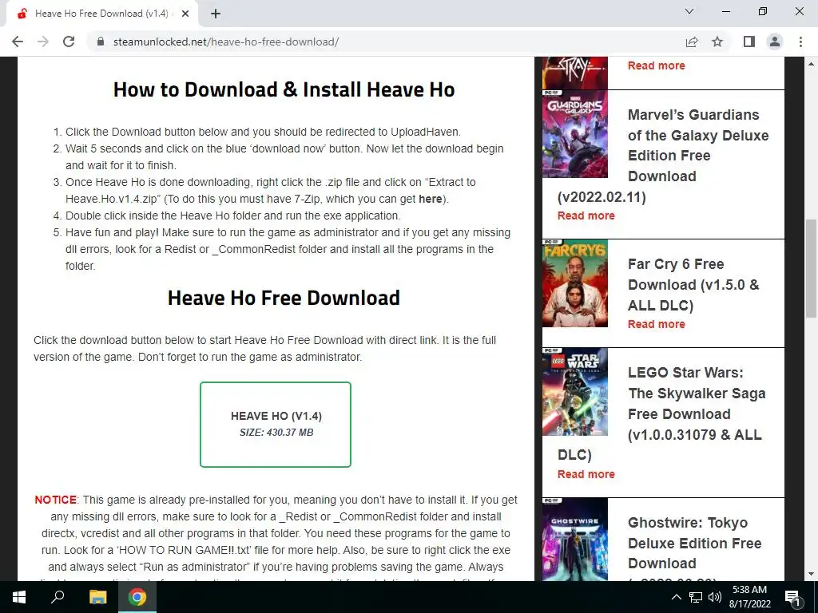Viewport: 818px width, 613px height.
Task: Click the red NOTICE label
Action: (55, 500)
